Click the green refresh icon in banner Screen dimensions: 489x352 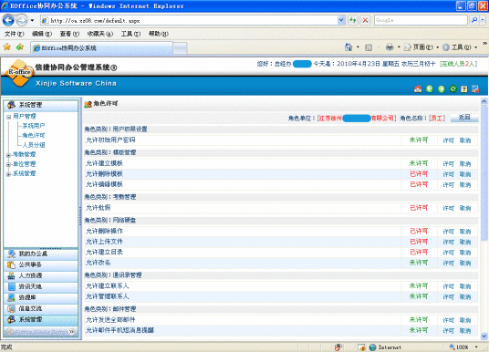[453, 88]
